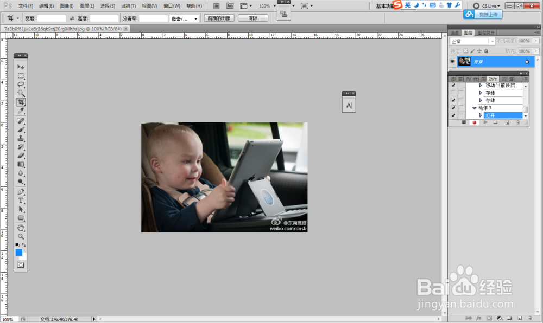543x323 pixels.
Task: Click the foreground color swatch
Action: 18,253
